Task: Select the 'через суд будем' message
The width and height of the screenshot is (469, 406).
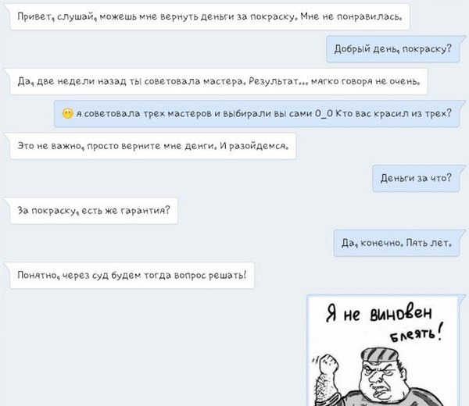Action: tap(132, 275)
